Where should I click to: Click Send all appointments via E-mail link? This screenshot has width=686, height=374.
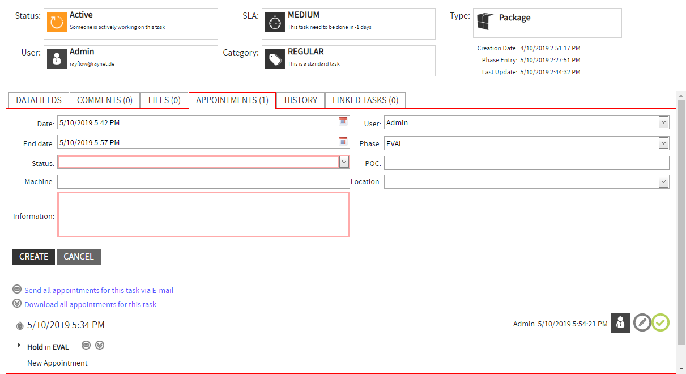coord(99,291)
